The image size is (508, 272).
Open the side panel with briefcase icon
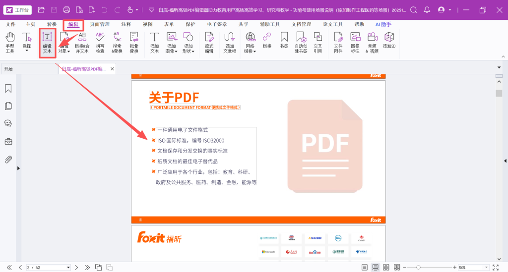(8, 141)
